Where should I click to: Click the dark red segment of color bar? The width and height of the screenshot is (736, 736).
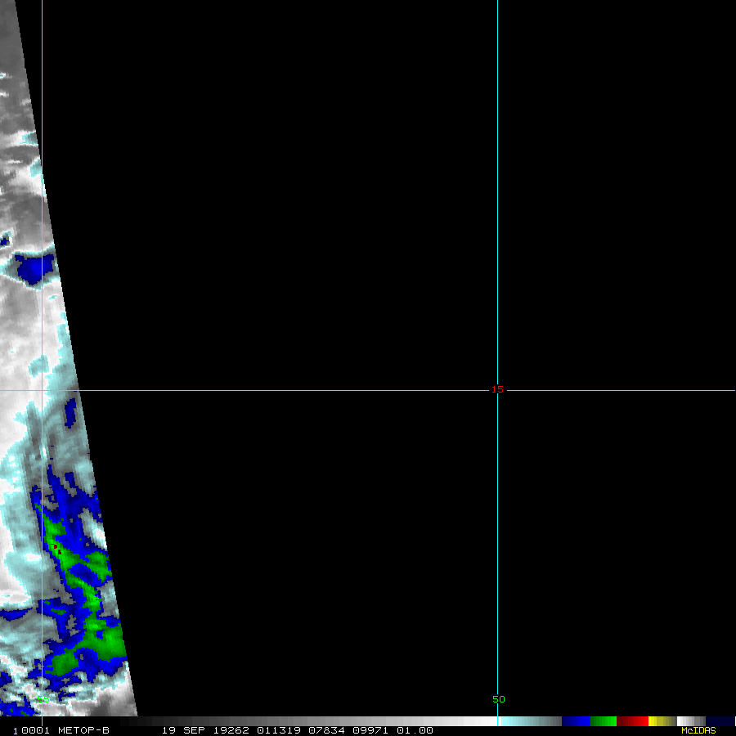632,721
